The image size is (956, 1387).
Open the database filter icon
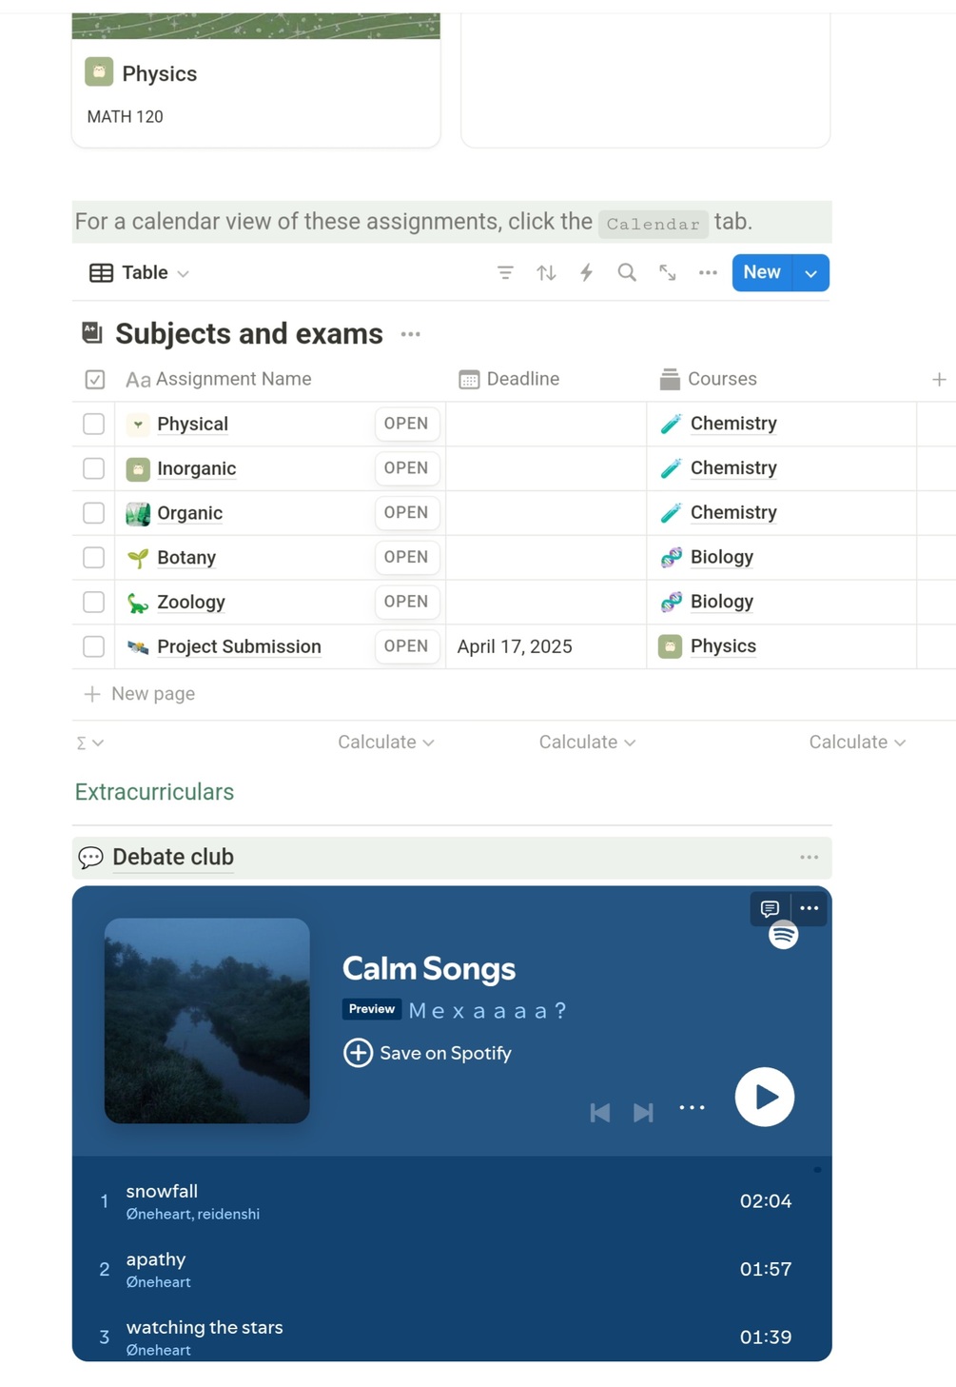(505, 273)
